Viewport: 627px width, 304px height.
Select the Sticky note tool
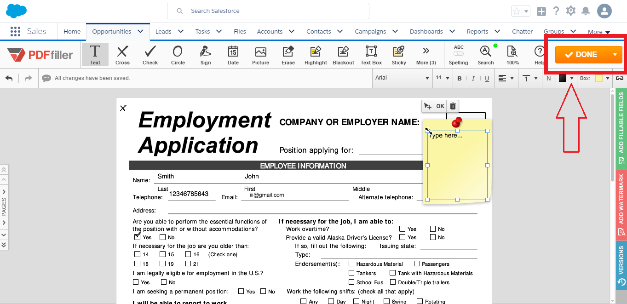coord(399,54)
